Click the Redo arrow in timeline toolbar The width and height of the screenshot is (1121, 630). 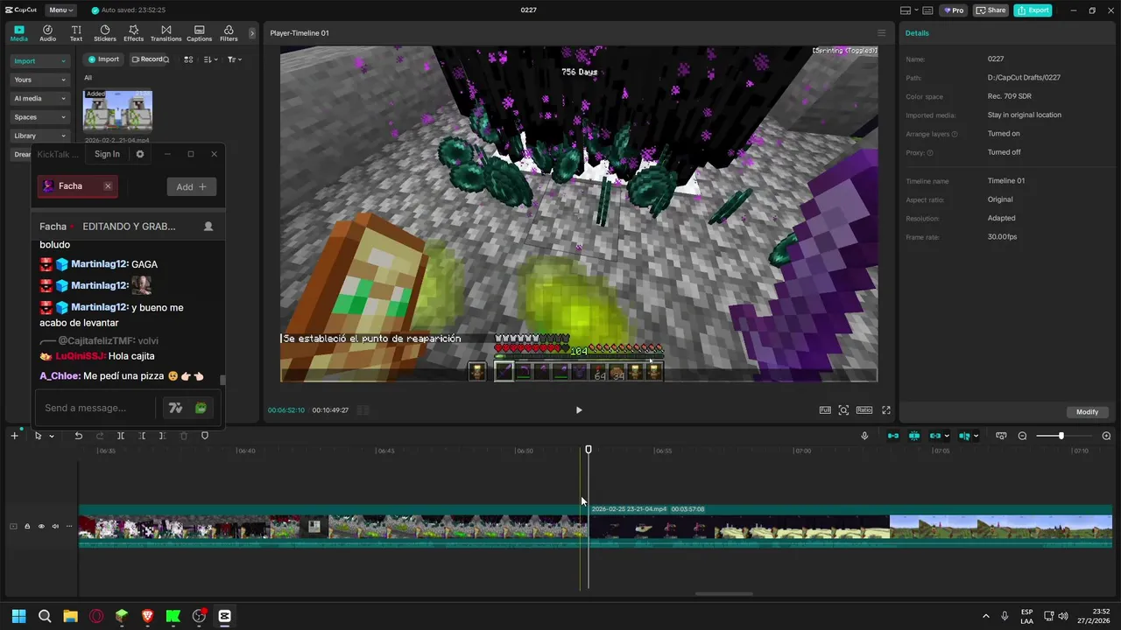99,436
